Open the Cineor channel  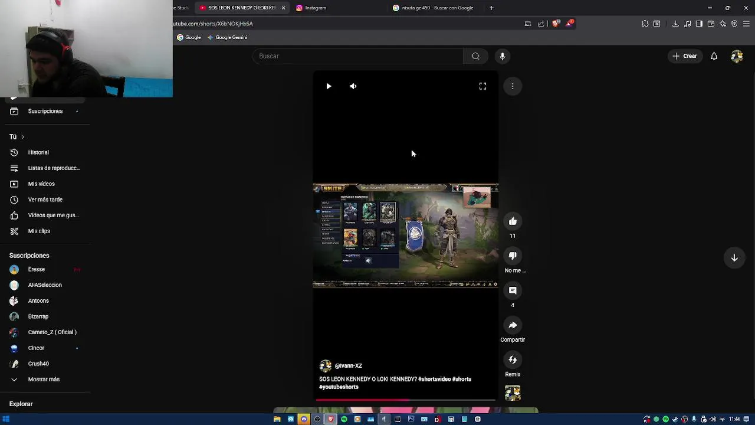pos(45,348)
